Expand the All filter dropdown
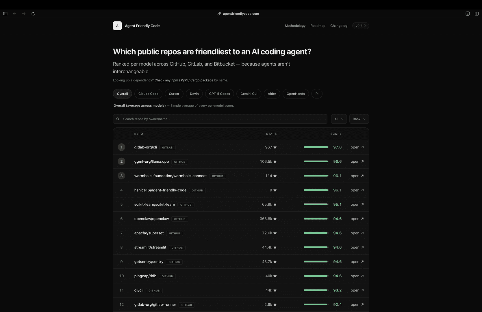Screen dimensions: 482x312 (339, 119)
